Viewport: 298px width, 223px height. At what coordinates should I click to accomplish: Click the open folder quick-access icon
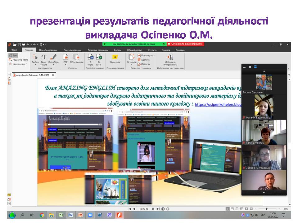15,45
